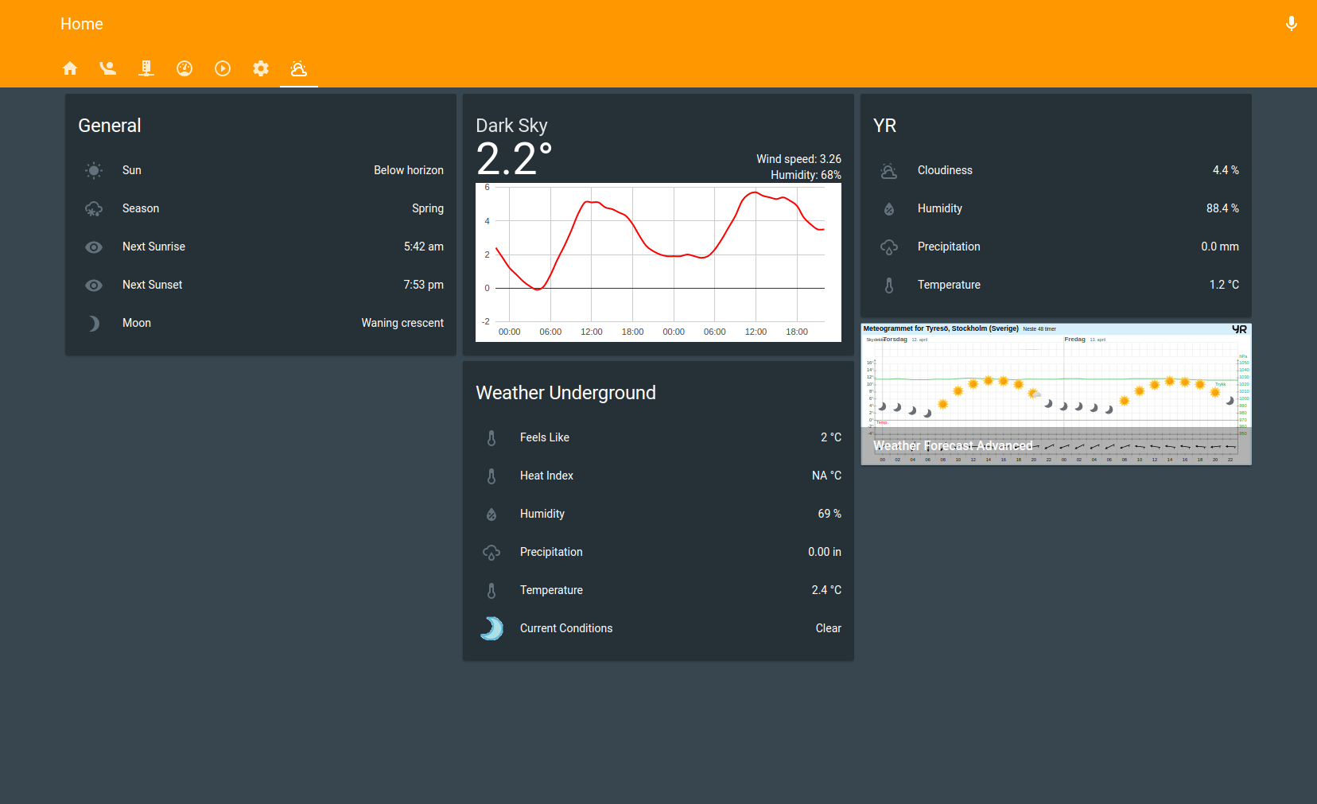Click the Next Sunrise eye icon

click(94, 247)
